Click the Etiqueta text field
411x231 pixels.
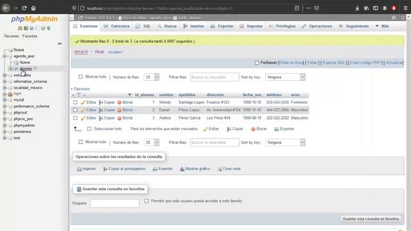114,203
